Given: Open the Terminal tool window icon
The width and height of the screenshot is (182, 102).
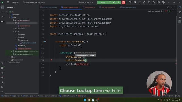Looking at the screenshot, I should [x=2, y=87].
